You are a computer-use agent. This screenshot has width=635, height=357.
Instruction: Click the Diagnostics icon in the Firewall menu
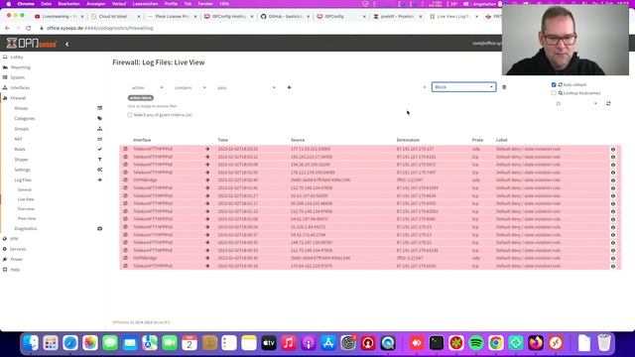click(99, 229)
